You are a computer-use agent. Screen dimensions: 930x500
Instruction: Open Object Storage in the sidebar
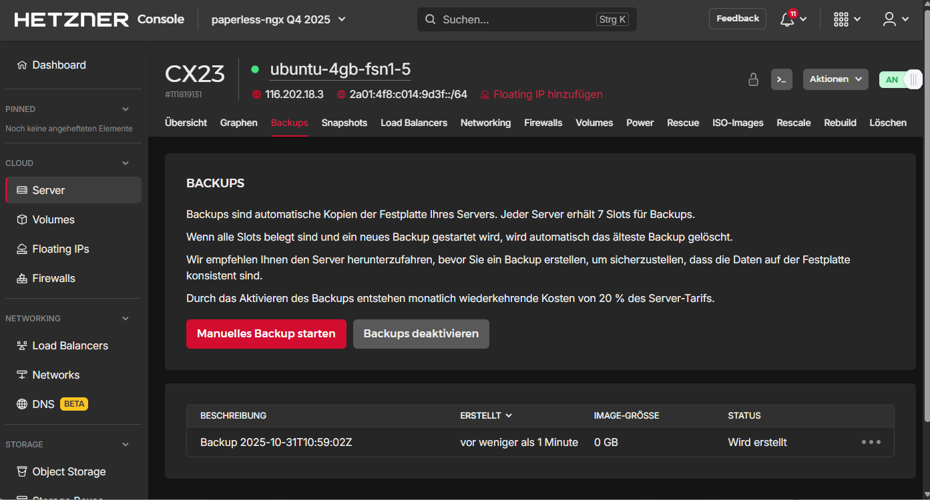pyautogui.click(x=69, y=471)
